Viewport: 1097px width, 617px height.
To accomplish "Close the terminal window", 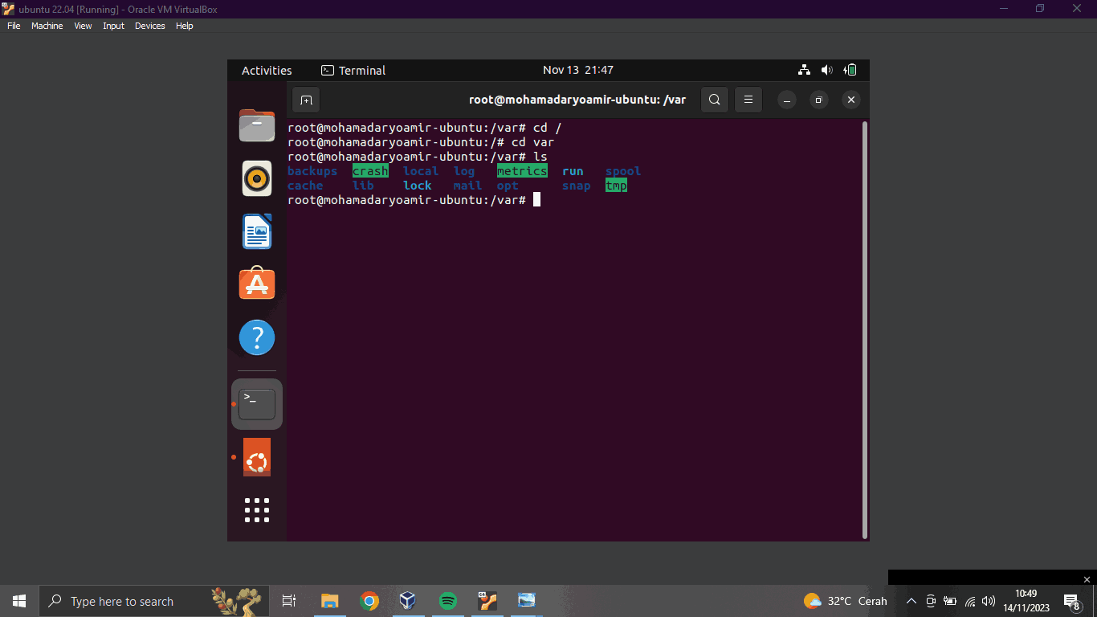I will pyautogui.click(x=851, y=100).
